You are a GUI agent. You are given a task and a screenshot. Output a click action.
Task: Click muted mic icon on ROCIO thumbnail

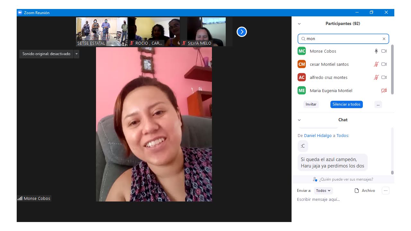click(132, 43)
